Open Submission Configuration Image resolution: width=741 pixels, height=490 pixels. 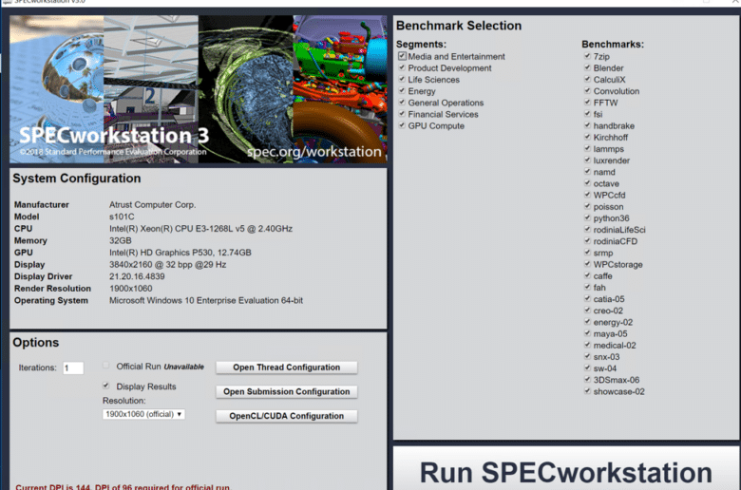coord(286,391)
